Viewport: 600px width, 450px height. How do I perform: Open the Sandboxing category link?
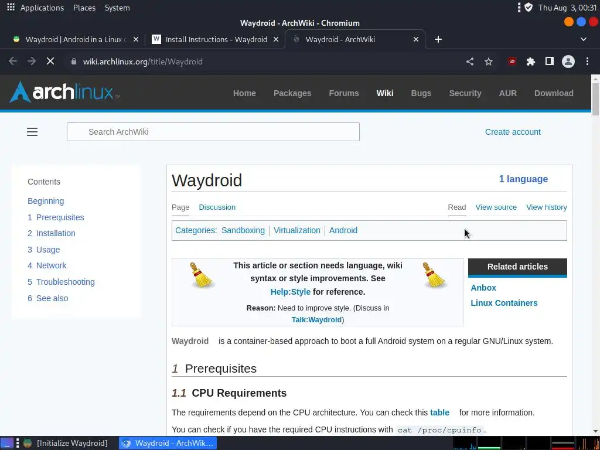(x=243, y=230)
